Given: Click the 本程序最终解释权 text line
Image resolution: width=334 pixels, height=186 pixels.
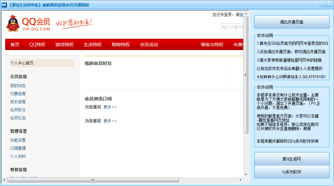Looking at the screenshot, I should tap(287, 141).
